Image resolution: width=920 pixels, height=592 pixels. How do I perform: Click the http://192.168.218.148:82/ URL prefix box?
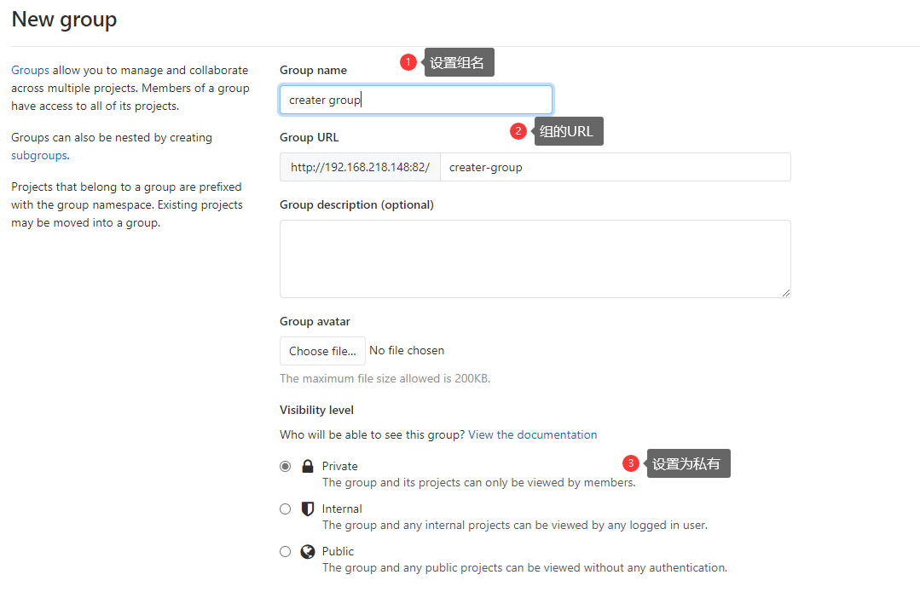click(x=360, y=167)
